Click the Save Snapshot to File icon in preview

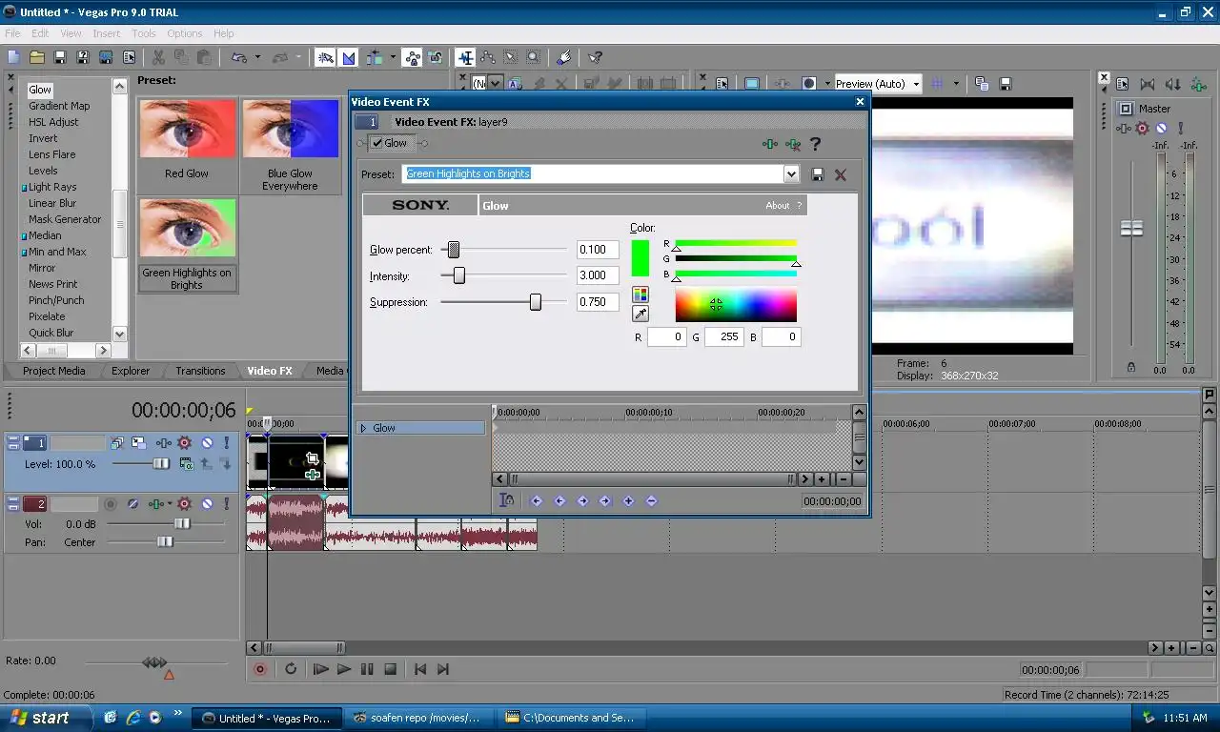point(1005,84)
